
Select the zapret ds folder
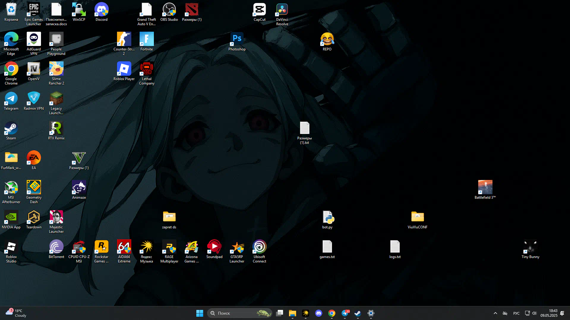click(169, 220)
